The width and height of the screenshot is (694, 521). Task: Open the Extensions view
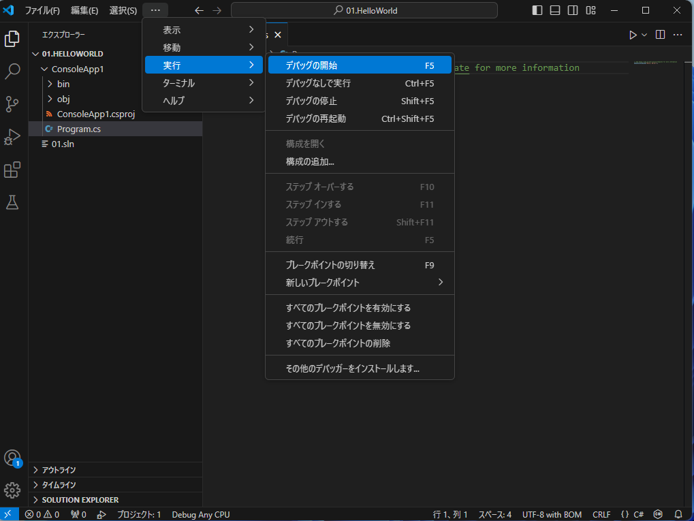12,170
